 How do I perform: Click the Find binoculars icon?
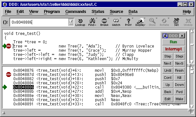click(92, 21)
